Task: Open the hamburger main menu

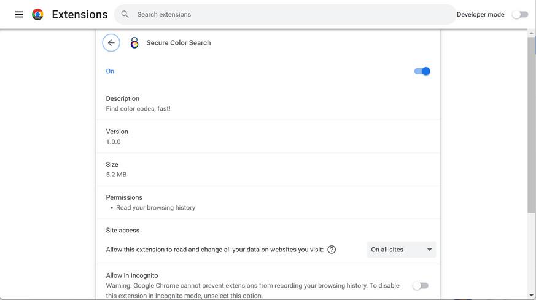Action: (19, 14)
